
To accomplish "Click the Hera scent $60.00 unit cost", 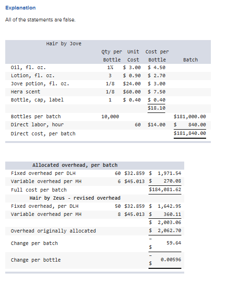I will [x=132, y=92].
